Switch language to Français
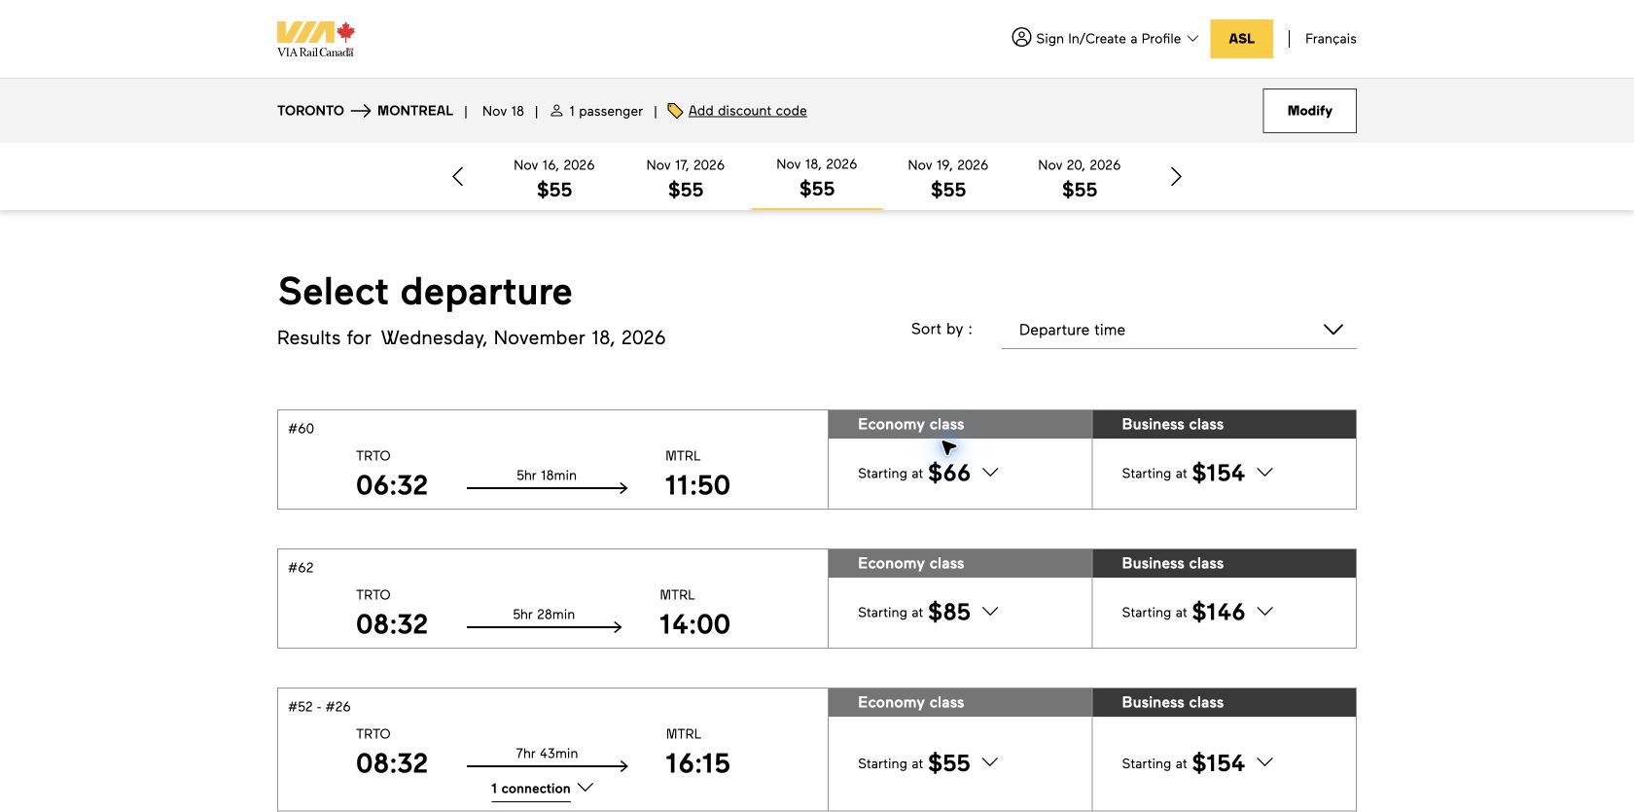Viewport: 1634px width, 812px height. [1331, 39]
